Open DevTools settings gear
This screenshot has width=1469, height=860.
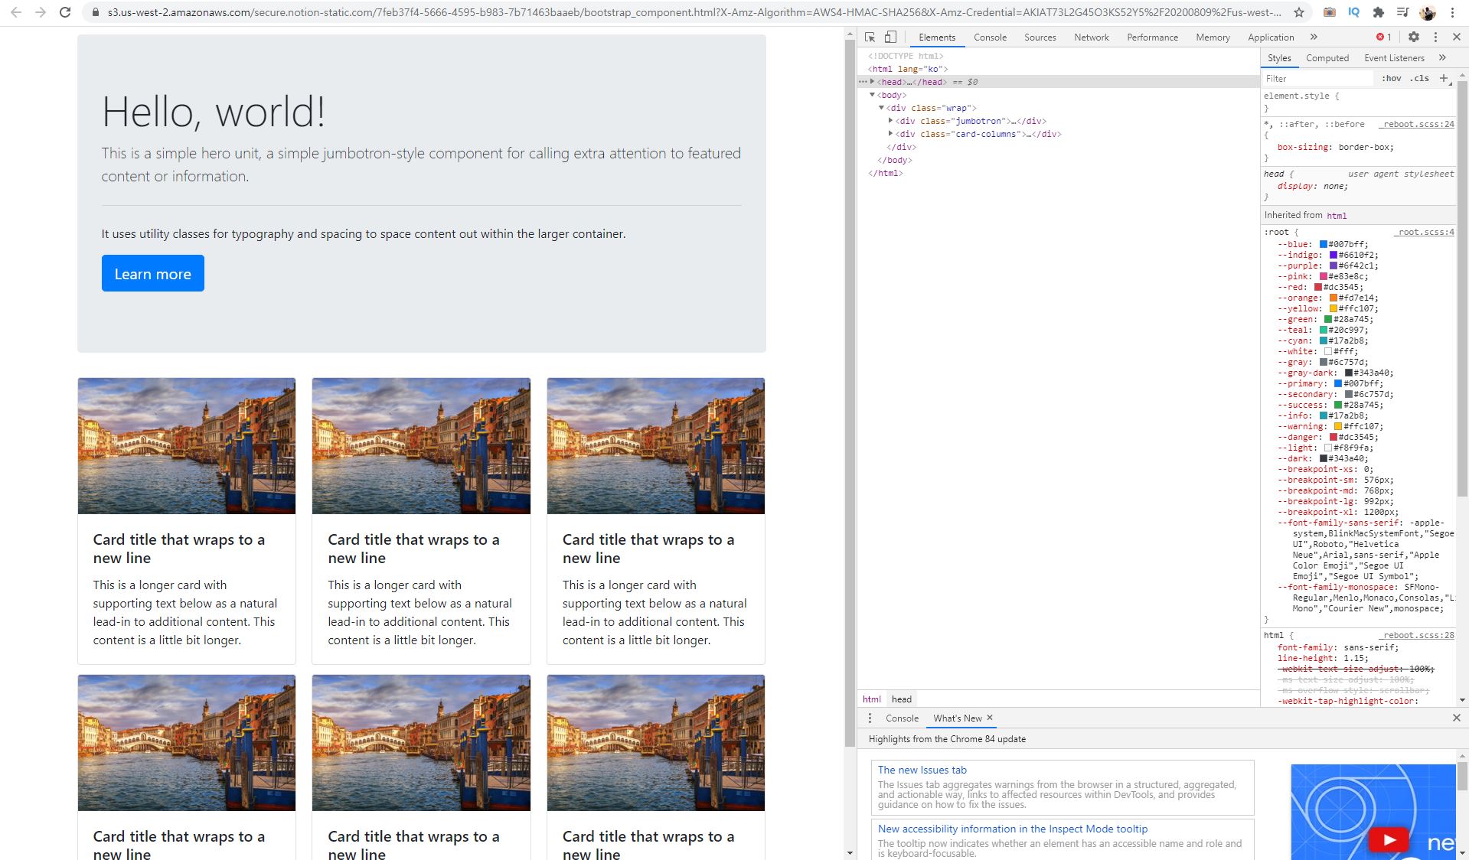click(1414, 37)
